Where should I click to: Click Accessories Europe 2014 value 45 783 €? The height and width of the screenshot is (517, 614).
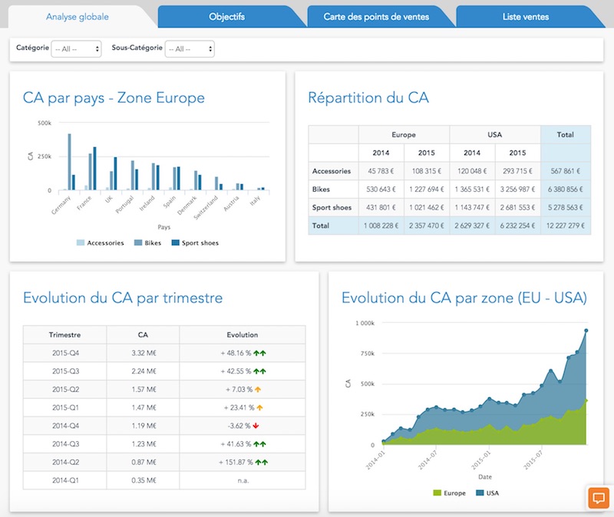(381, 171)
